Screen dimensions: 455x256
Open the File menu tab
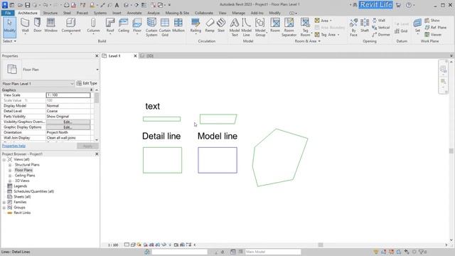[8, 13]
